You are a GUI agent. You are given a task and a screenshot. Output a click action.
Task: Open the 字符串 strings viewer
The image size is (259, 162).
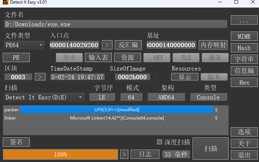click(244, 59)
